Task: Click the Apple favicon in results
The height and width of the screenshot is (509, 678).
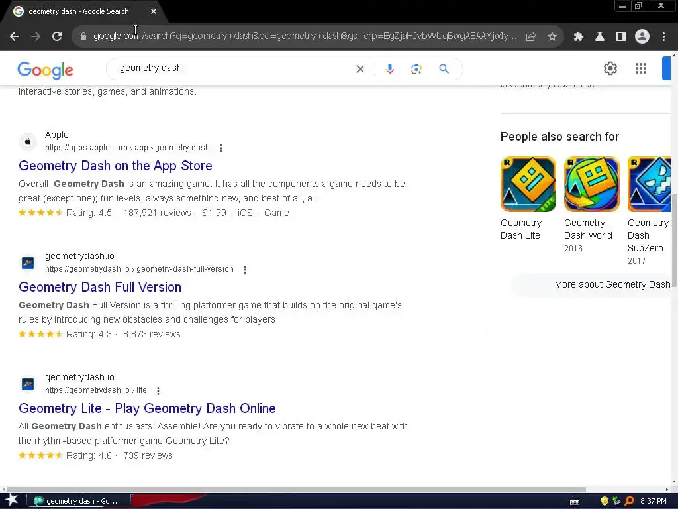Action: pyautogui.click(x=28, y=142)
